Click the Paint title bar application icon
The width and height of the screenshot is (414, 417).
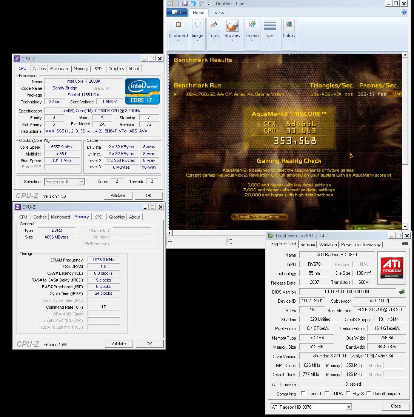[171, 3]
